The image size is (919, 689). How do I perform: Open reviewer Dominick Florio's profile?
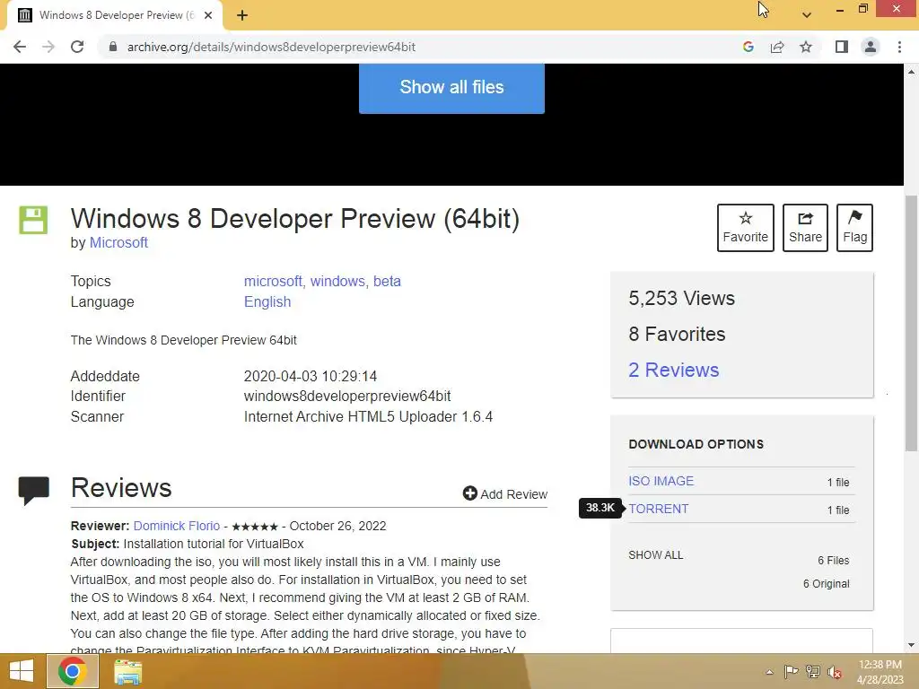(x=177, y=526)
